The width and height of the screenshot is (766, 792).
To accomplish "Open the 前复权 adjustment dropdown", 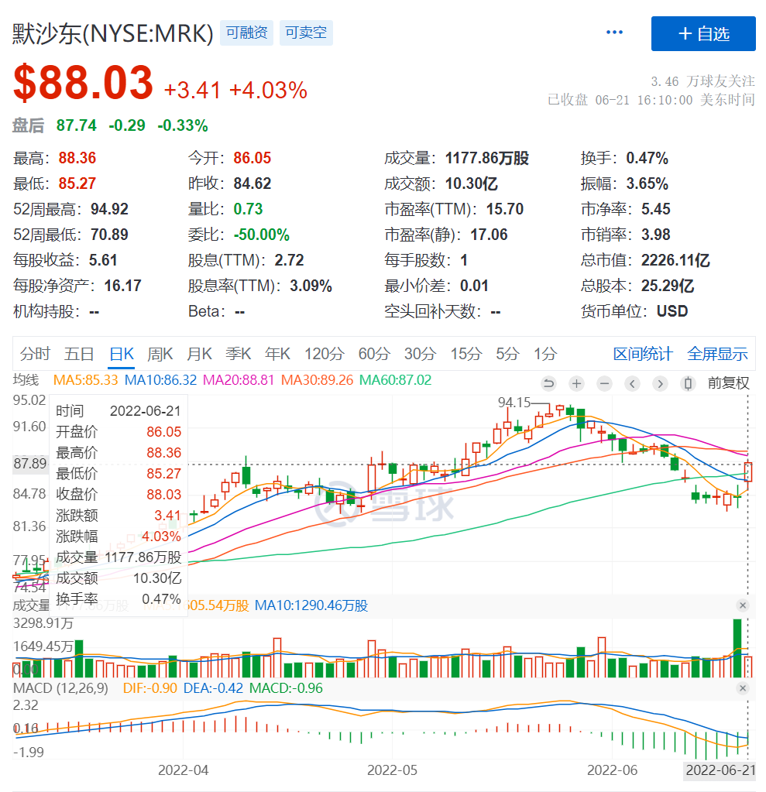I will click(x=728, y=383).
